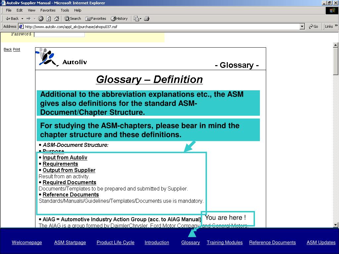Click the Forward arrow toolbar button
Image resolution: width=339 pixels, height=254 pixels.
click(x=28, y=19)
